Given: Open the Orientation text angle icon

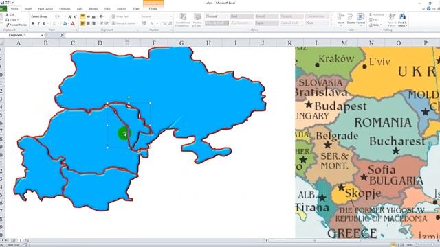Looking at the screenshot, I should [x=102, y=16].
